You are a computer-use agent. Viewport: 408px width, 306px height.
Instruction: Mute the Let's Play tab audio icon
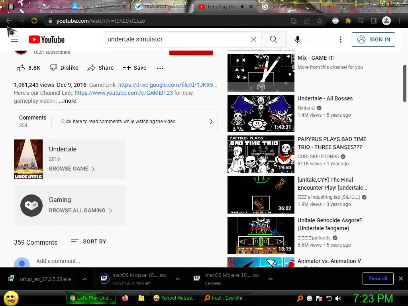243,7
